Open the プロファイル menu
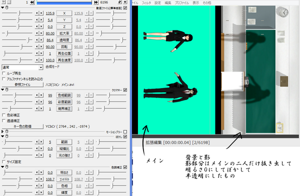The height and width of the screenshot is (196, 300). pyautogui.click(x=182, y=2)
